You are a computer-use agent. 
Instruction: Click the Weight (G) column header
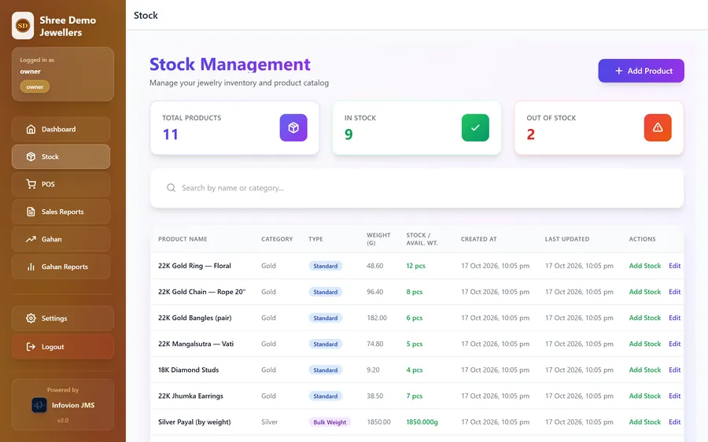(378, 239)
